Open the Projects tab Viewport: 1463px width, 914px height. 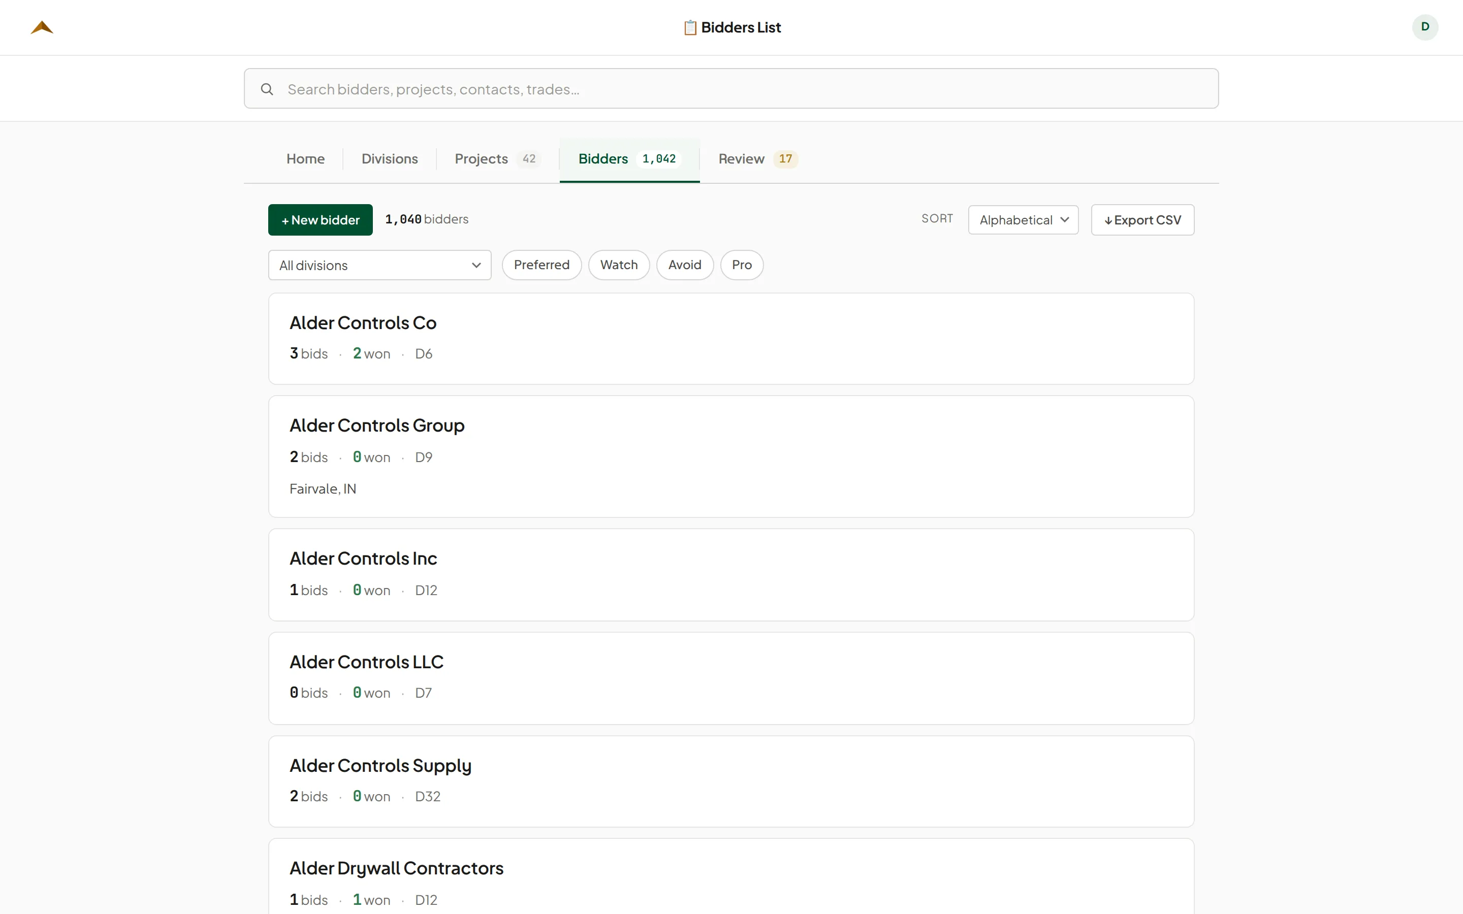click(497, 159)
